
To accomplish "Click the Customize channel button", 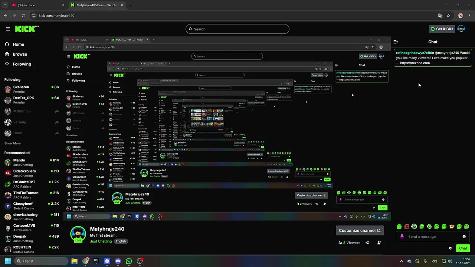I will point(360,230).
